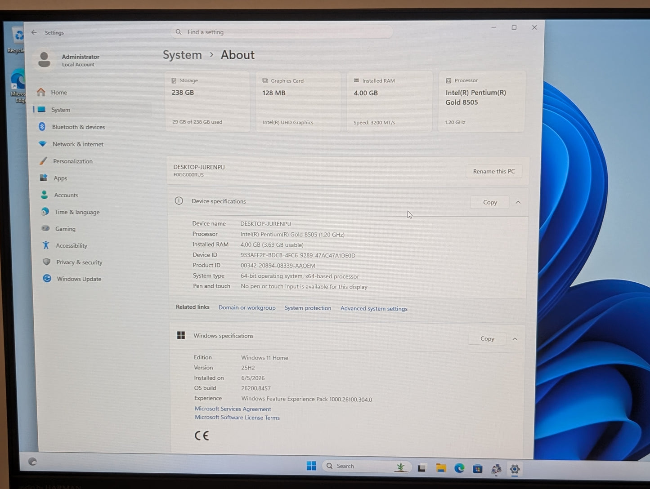Screen dimensions: 650x489
Task: Open the Windows Start button in taskbar
Action: 311,466
